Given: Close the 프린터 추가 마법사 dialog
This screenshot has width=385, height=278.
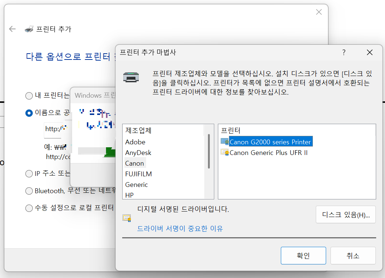Looking at the screenshot, I should tap(370, 53).
